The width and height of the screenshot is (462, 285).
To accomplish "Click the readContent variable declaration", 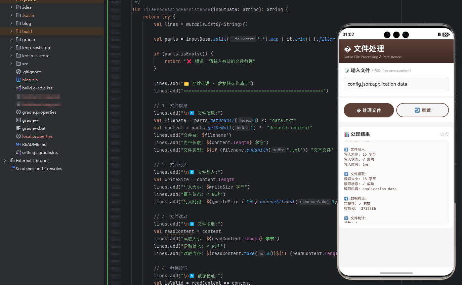I will pos(179,231).
